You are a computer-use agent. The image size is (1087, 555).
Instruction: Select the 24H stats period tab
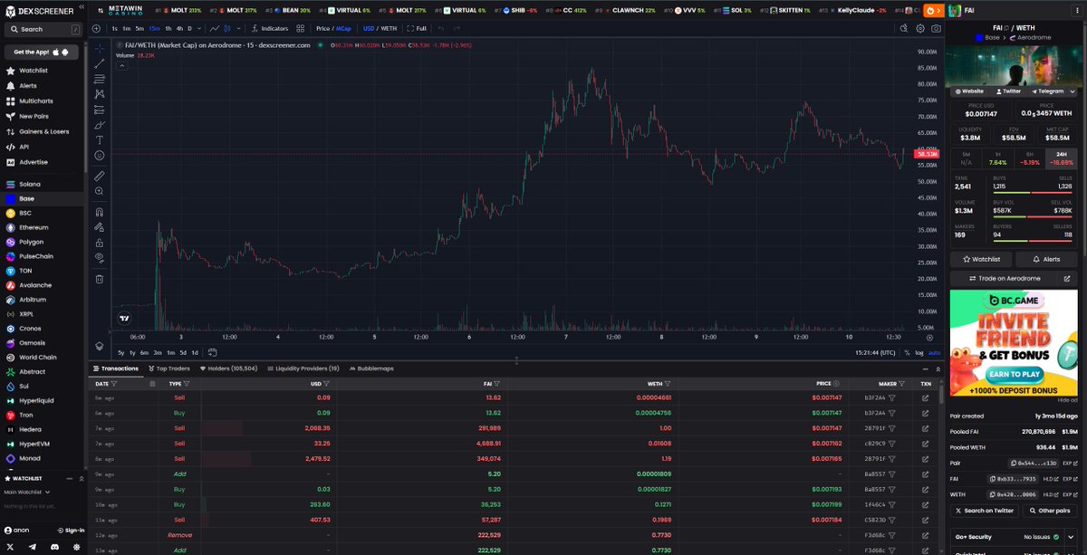pos(1062,158)
